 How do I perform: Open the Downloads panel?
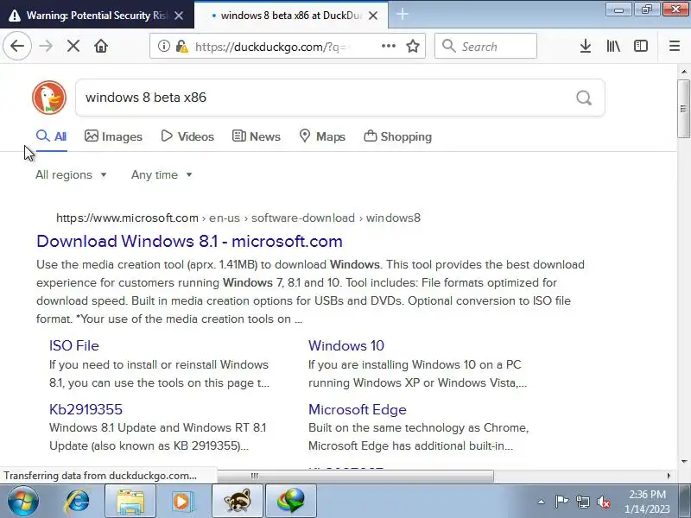586,46
